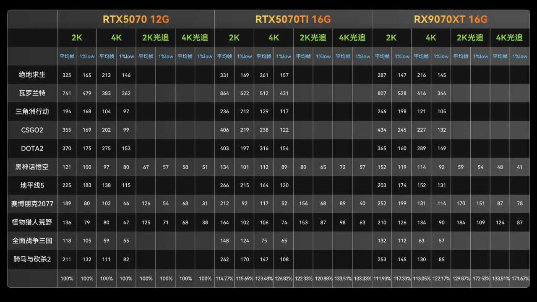Click value 365 in the DOTA2 row
Viewport: 537px width, 302px height.
pos(382,148)
